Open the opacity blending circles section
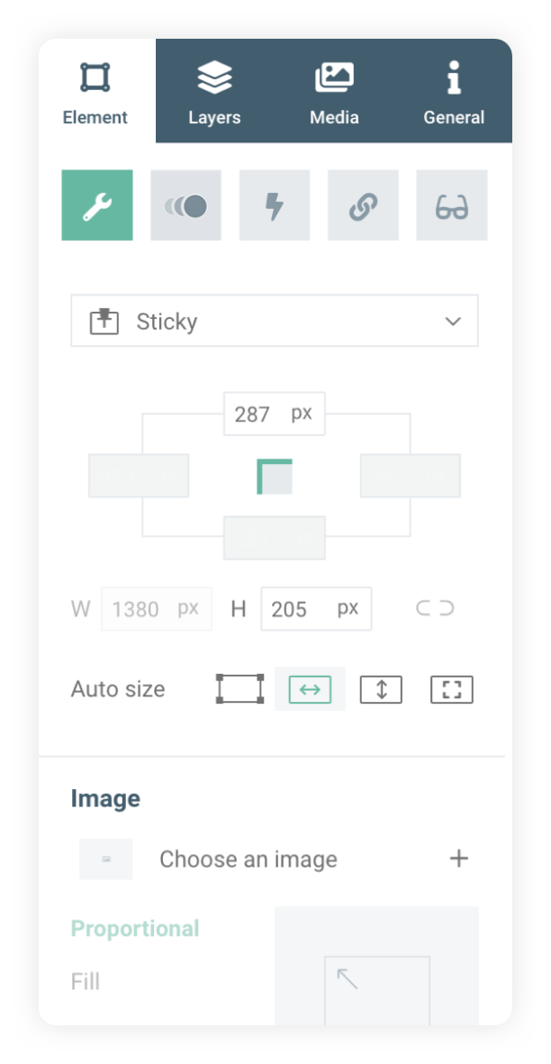551x1064 pixels. (185, 205)
